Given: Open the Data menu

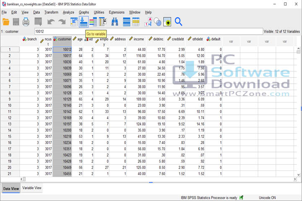Looking at the screenshot, I should pyautogui.click(x=36, y=12).
